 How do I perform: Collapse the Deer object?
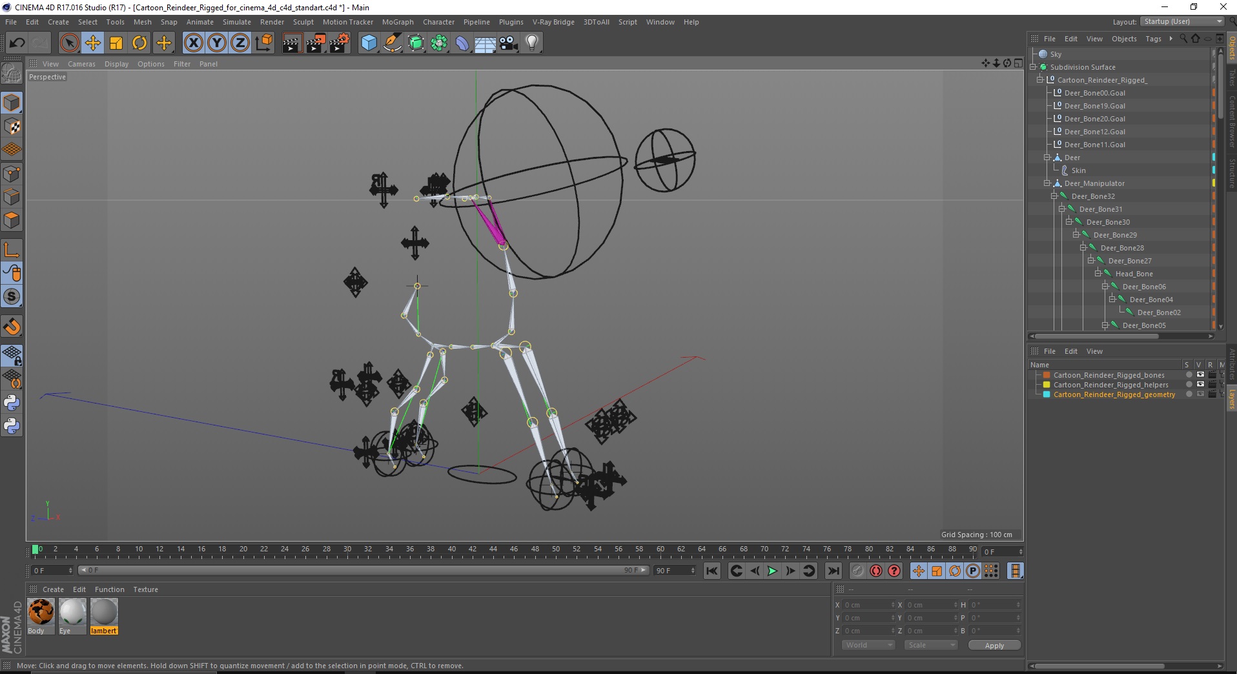(x=1047, y=158)
